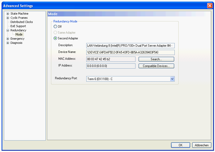Viewport: 215px width, 152px height.
Task: Close the Advanced Settings window
Action: (210, 6)
